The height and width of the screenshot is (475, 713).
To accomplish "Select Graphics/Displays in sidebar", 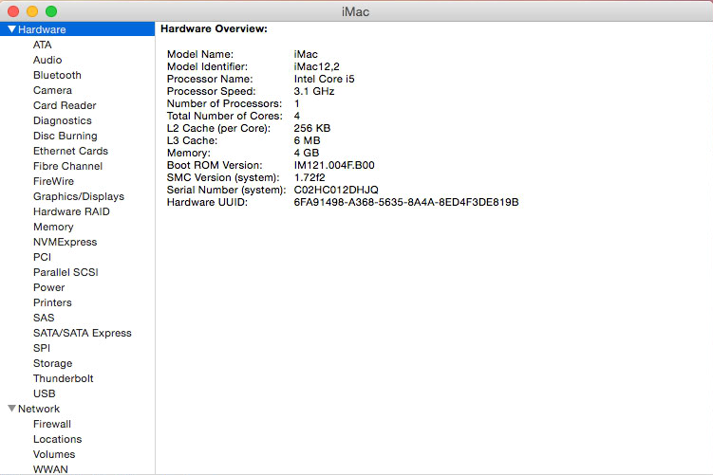I will 79,196.
